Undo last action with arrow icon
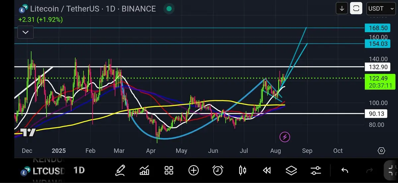This screenshot has width=398, height=183. pyautogui.click(x=345, y=170)
